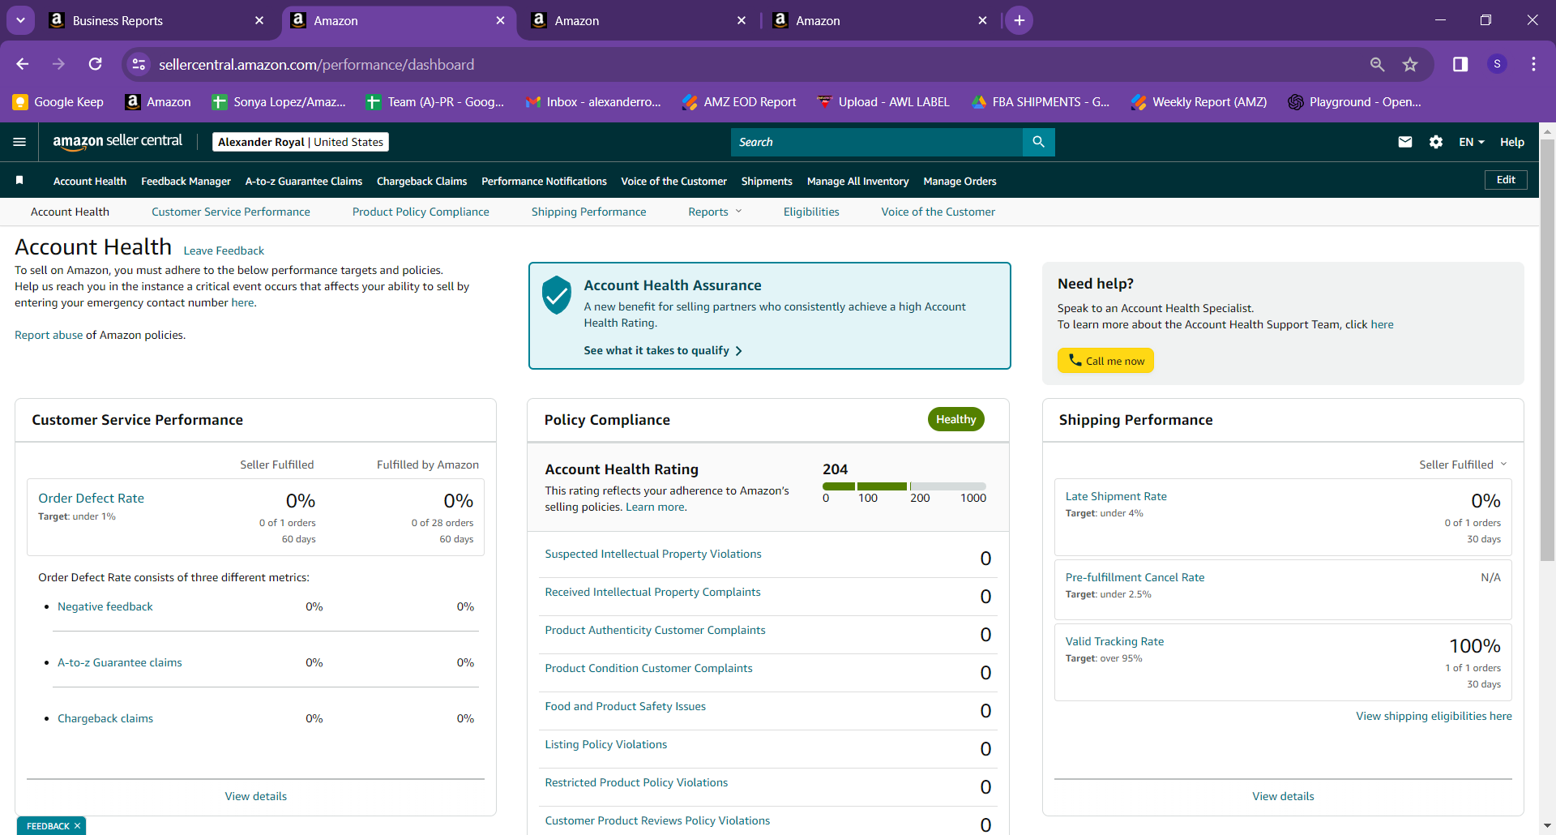
Task: Go back with browser back arrow
Action: point(23,64)
